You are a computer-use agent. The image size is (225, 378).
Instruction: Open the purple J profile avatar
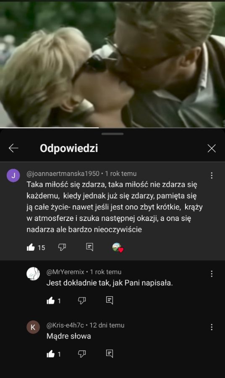(13, 175)
